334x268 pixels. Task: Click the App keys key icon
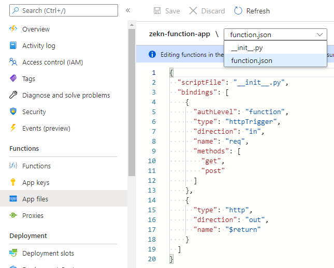coord(13,182)
